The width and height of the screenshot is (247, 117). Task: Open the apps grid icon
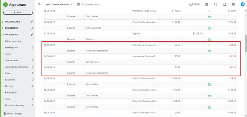click(x=207, y=4)
